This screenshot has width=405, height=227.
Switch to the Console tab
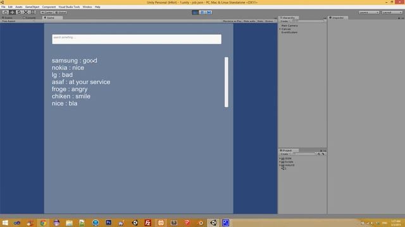coord(30,18)
